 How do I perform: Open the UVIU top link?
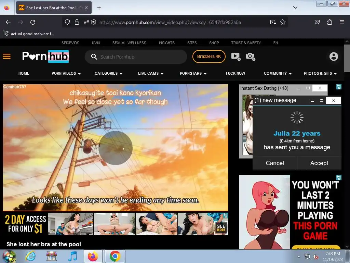click(x=96, y=43)
